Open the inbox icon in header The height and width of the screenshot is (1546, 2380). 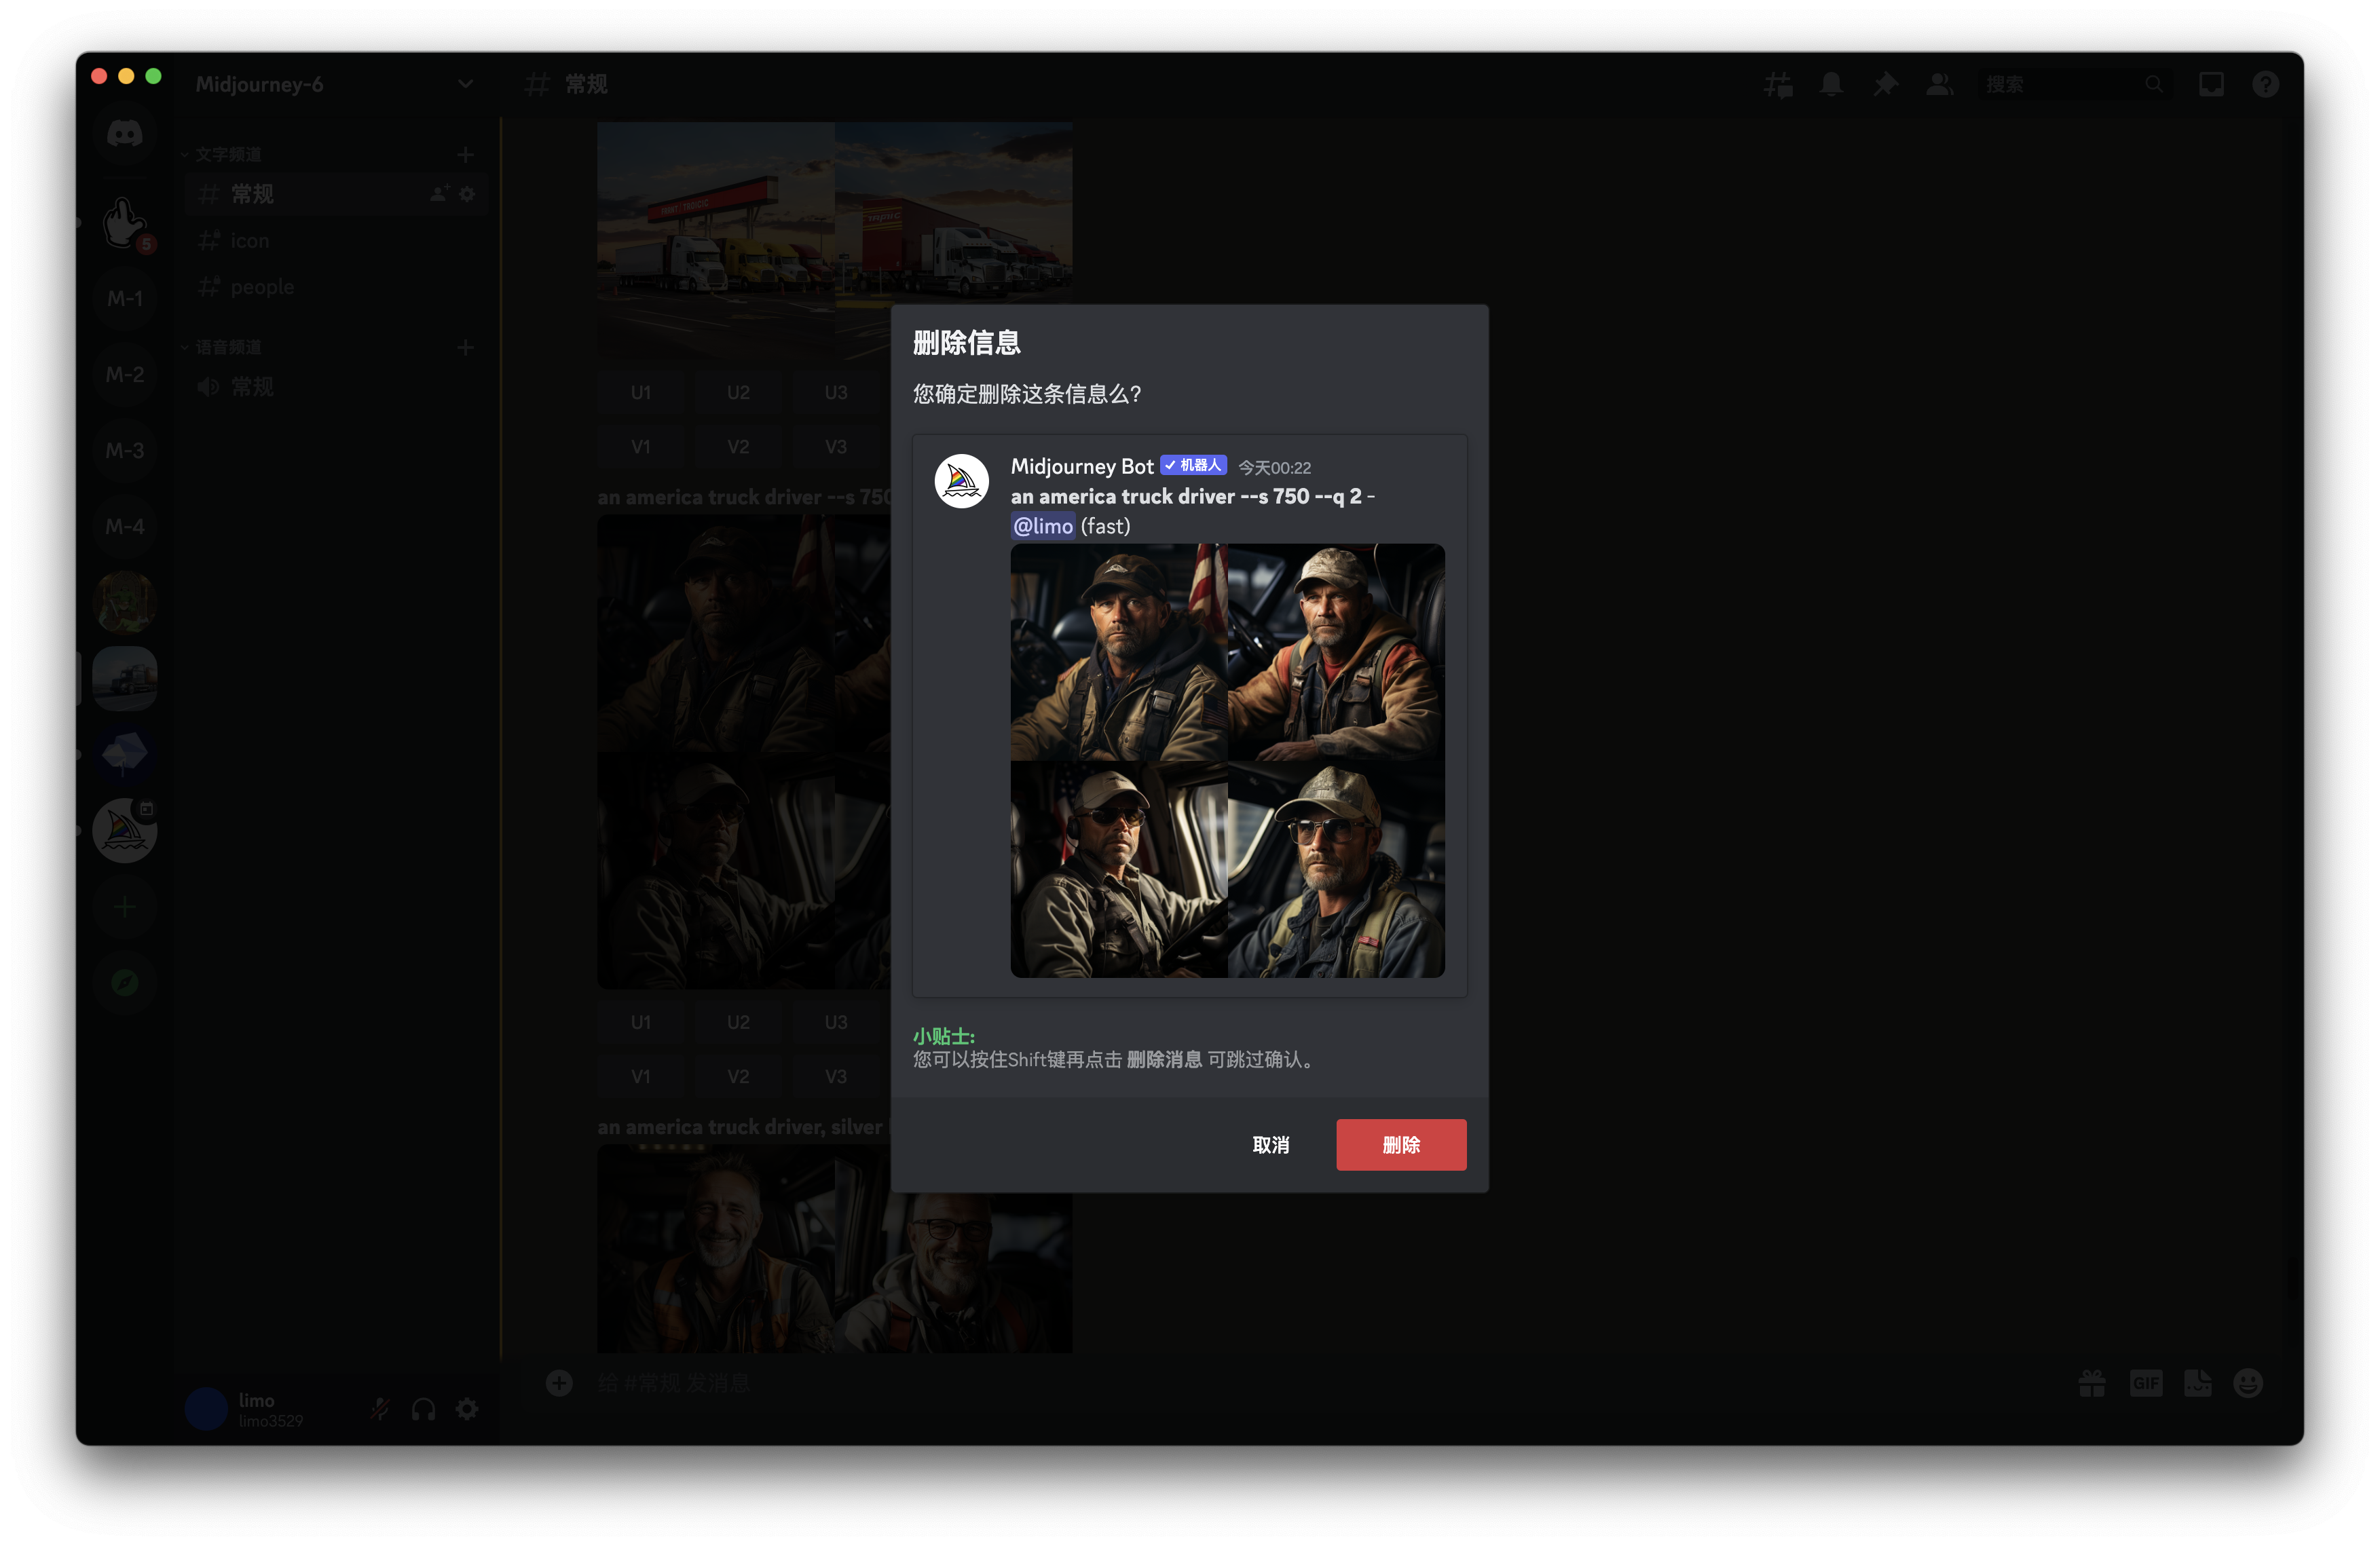pyautogui.click(x=2211, y=85)
